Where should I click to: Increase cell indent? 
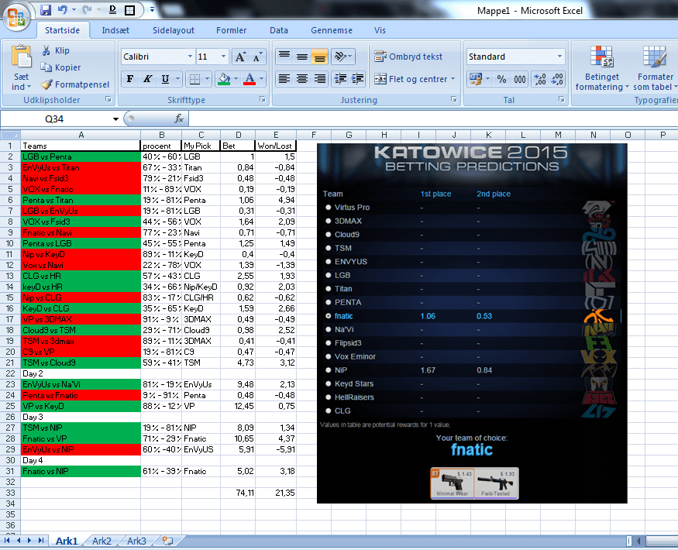tap(357, 79)
